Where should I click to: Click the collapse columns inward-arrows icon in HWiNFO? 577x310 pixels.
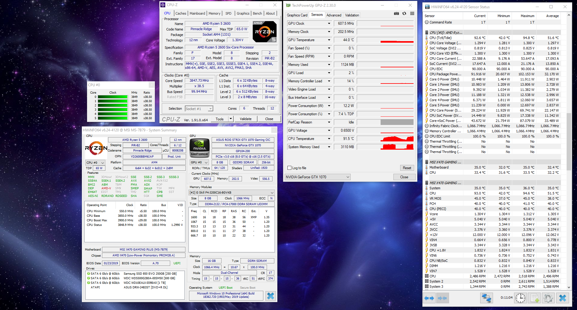tap(442, 298)
